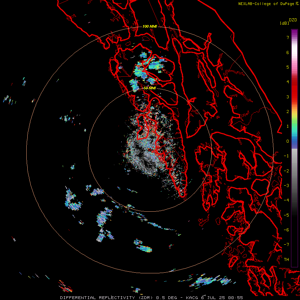
Task: Click the TH threshold label on the scale
Action: (286, 260)
